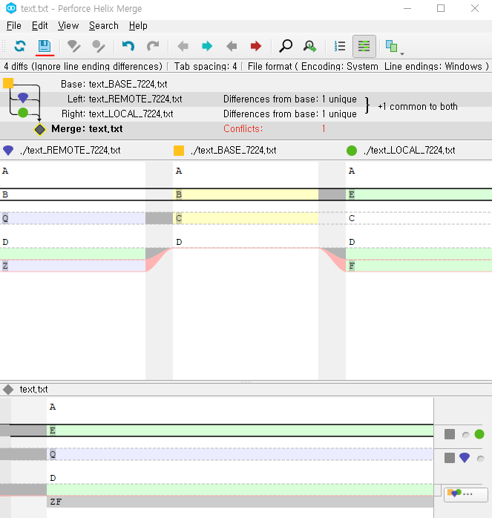
Task: Click the yellow Base square icon in header
Action: point(8,83)
